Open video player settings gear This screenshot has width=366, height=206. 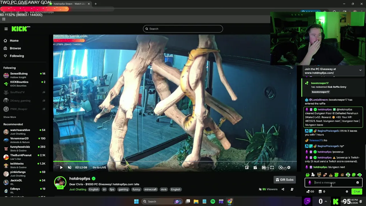[289, 168]
